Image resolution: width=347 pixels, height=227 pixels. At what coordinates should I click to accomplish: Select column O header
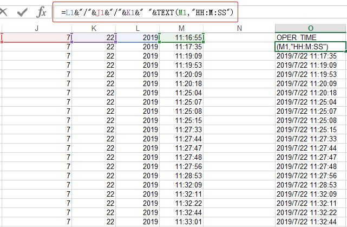tap(311, 28)
